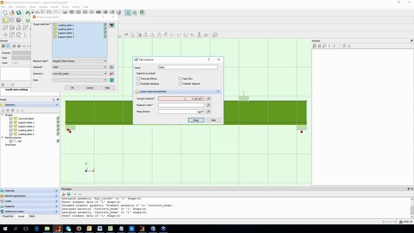
Task: Click the Name field containing Steel
Action: coord(188,67)
